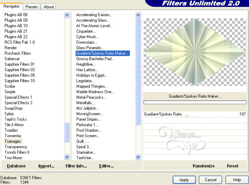
Task: Choose Holidays in Egypt... filter
Action: [x=92, y=75]
